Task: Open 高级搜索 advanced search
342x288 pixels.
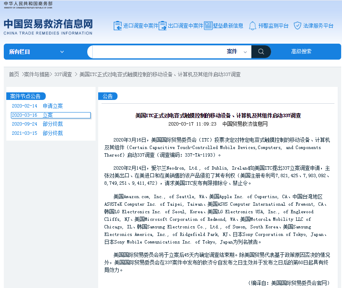Action: [301, 52]
